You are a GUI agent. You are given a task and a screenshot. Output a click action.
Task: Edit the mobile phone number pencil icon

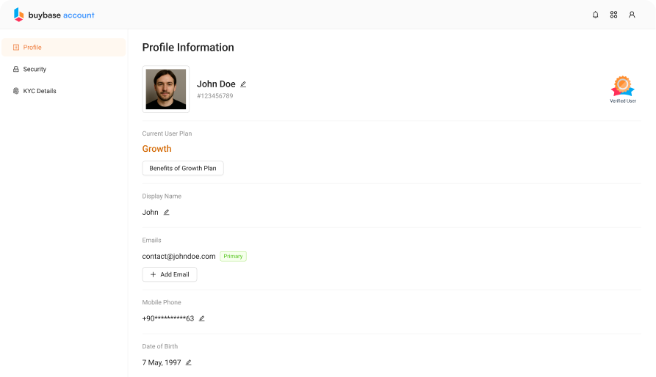(202, 318)
